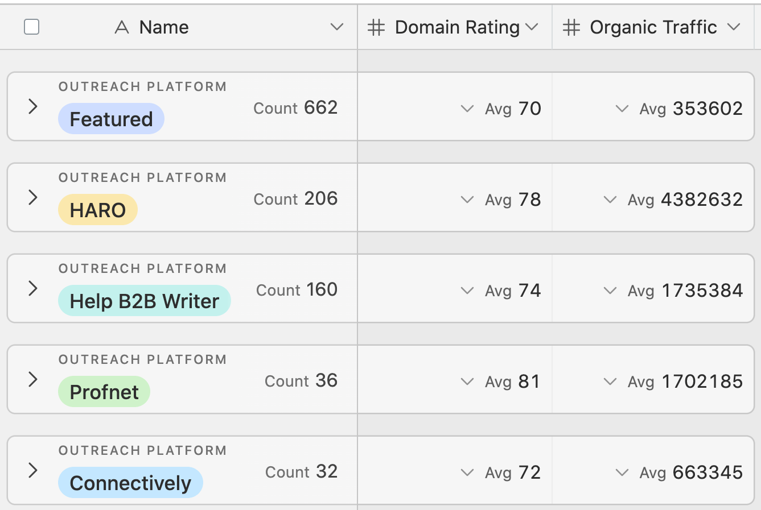Select the Help B2B Writer tag
The image size is (761, 510).
pyautogui.click(x=144, y=301)
